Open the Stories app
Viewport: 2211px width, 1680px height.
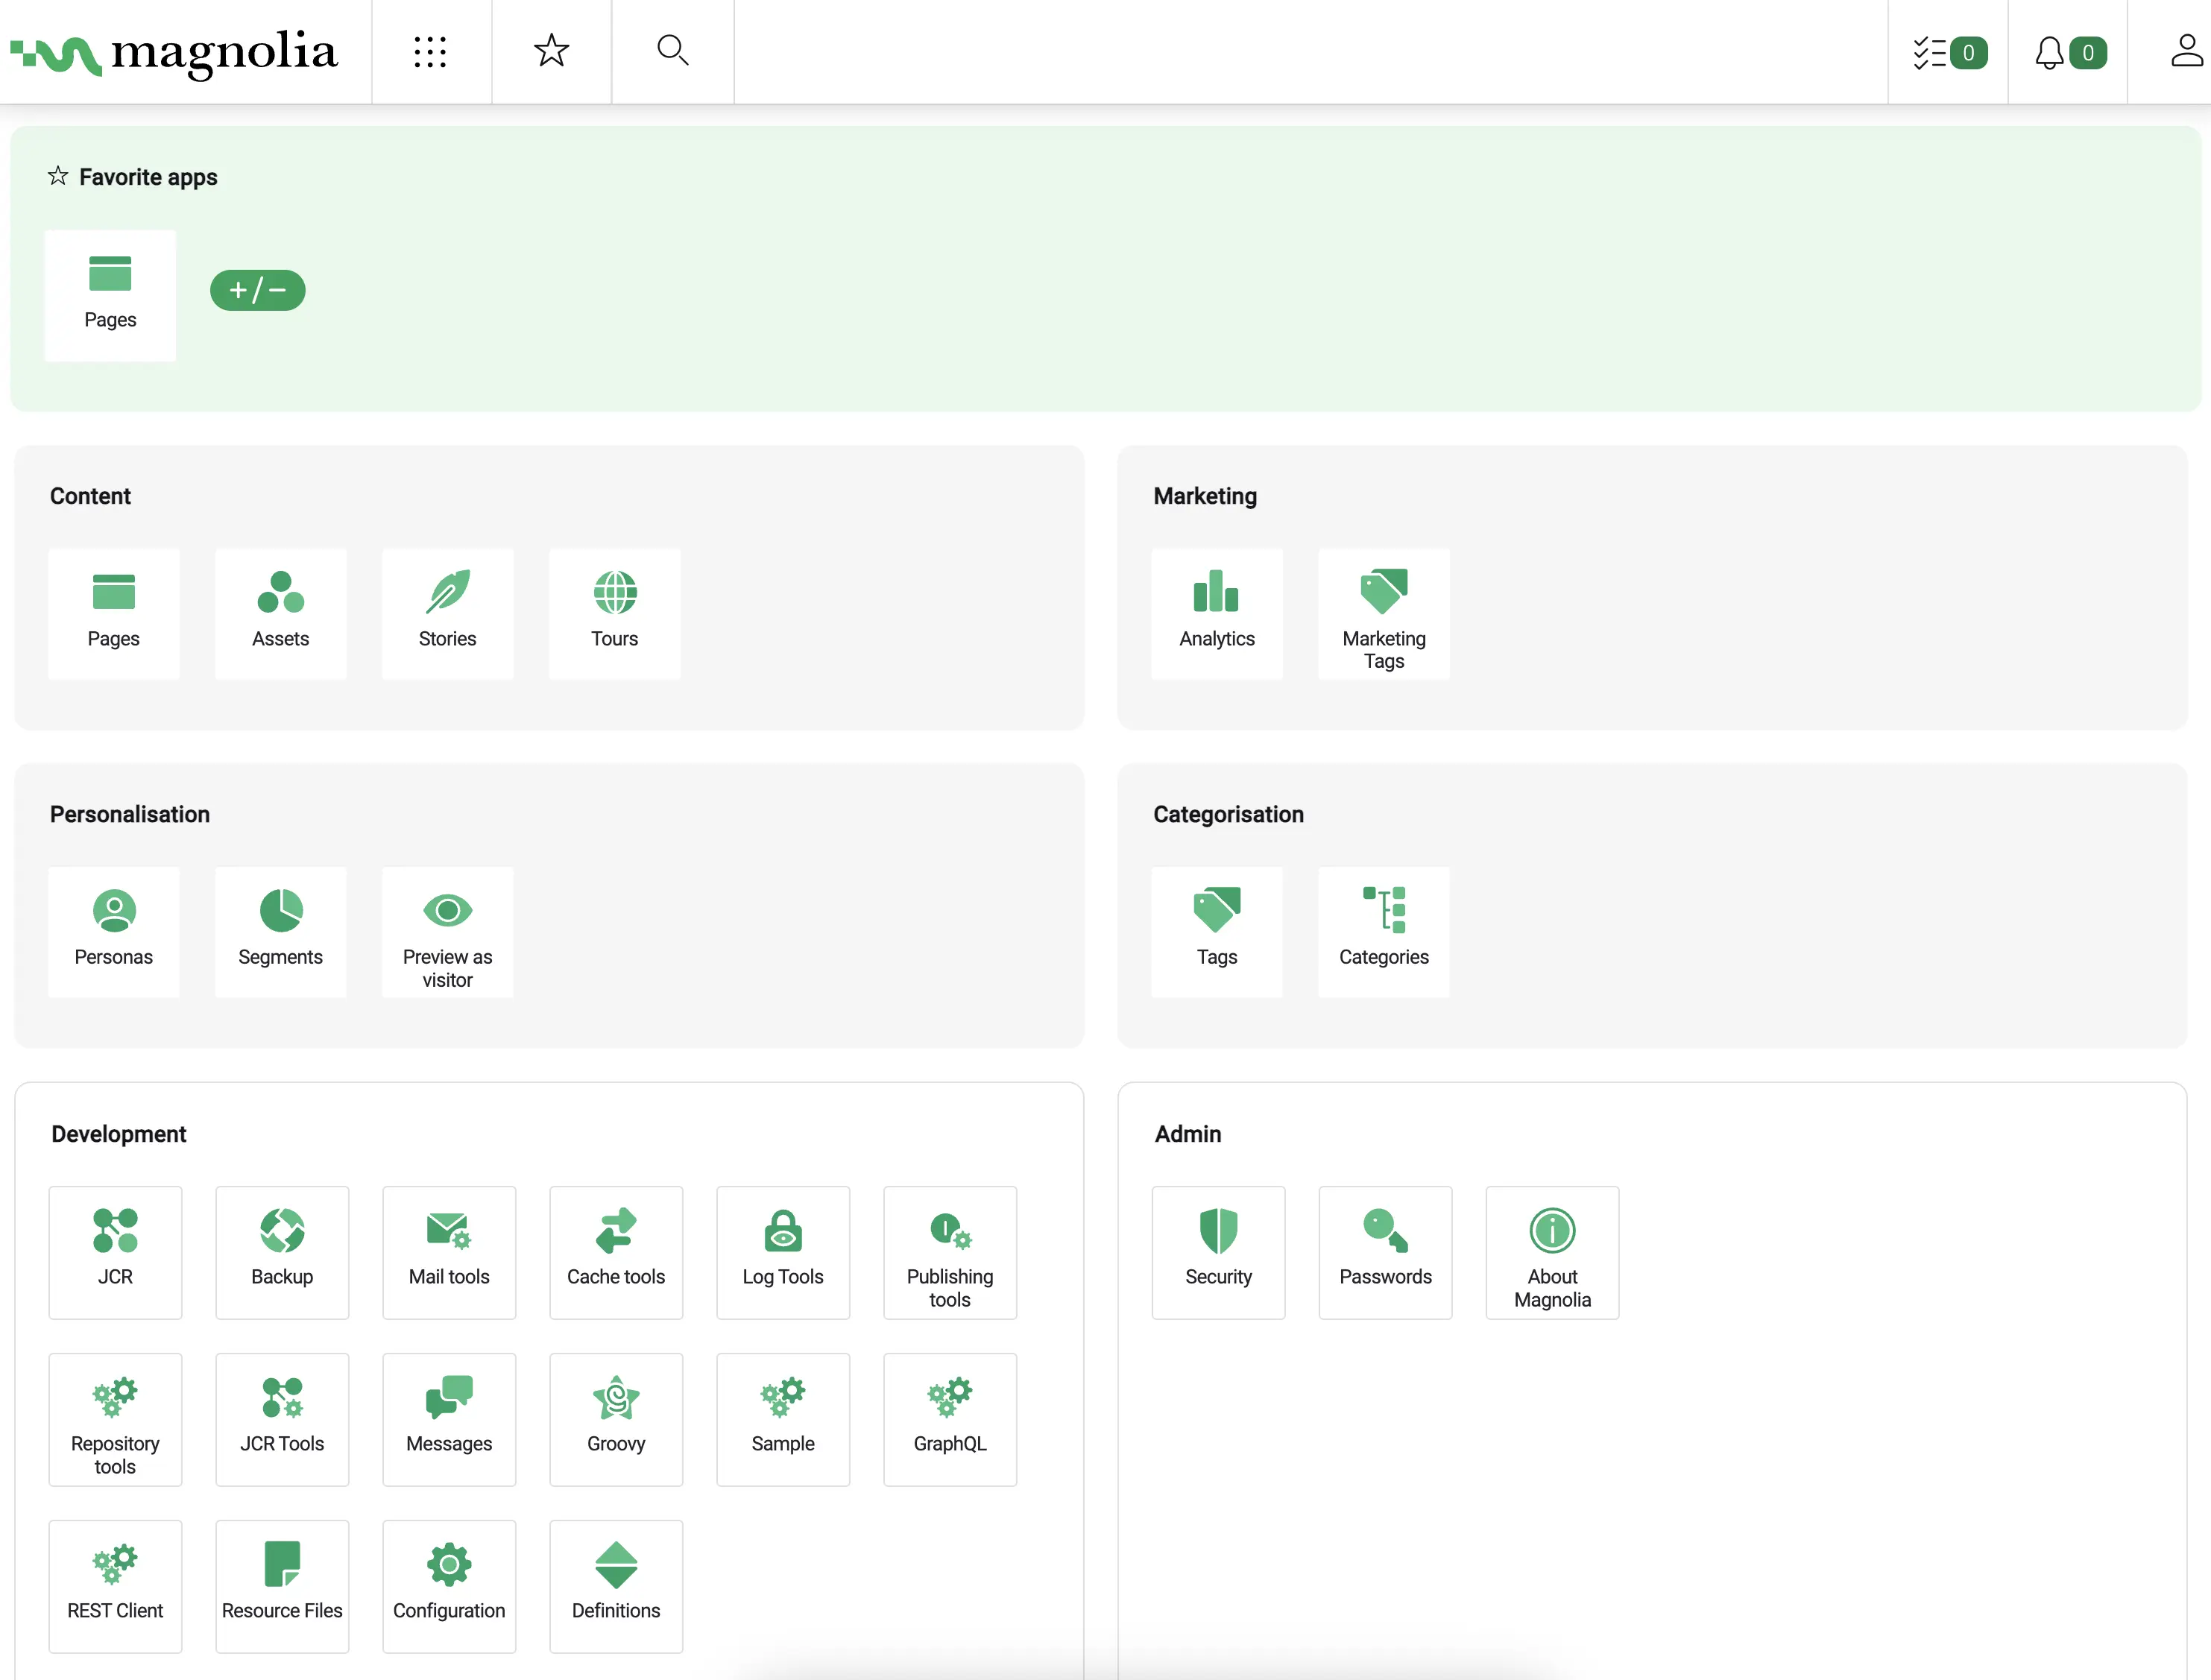pyautogui.click(x=448, y=614)
